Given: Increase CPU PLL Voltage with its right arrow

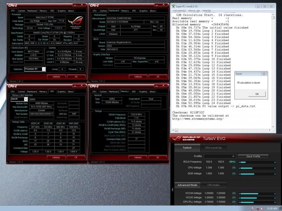Looking at the screenshot, I should pyautogui.click(x=275, y=202).
